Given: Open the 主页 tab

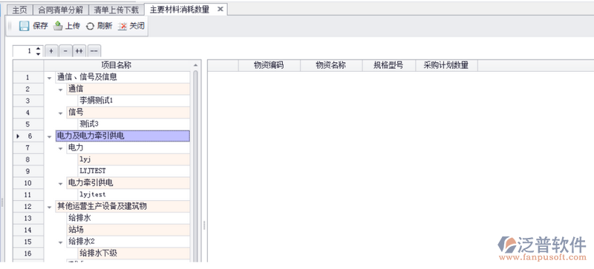Looking at the screenshot, I should click(x=20, y=10).
